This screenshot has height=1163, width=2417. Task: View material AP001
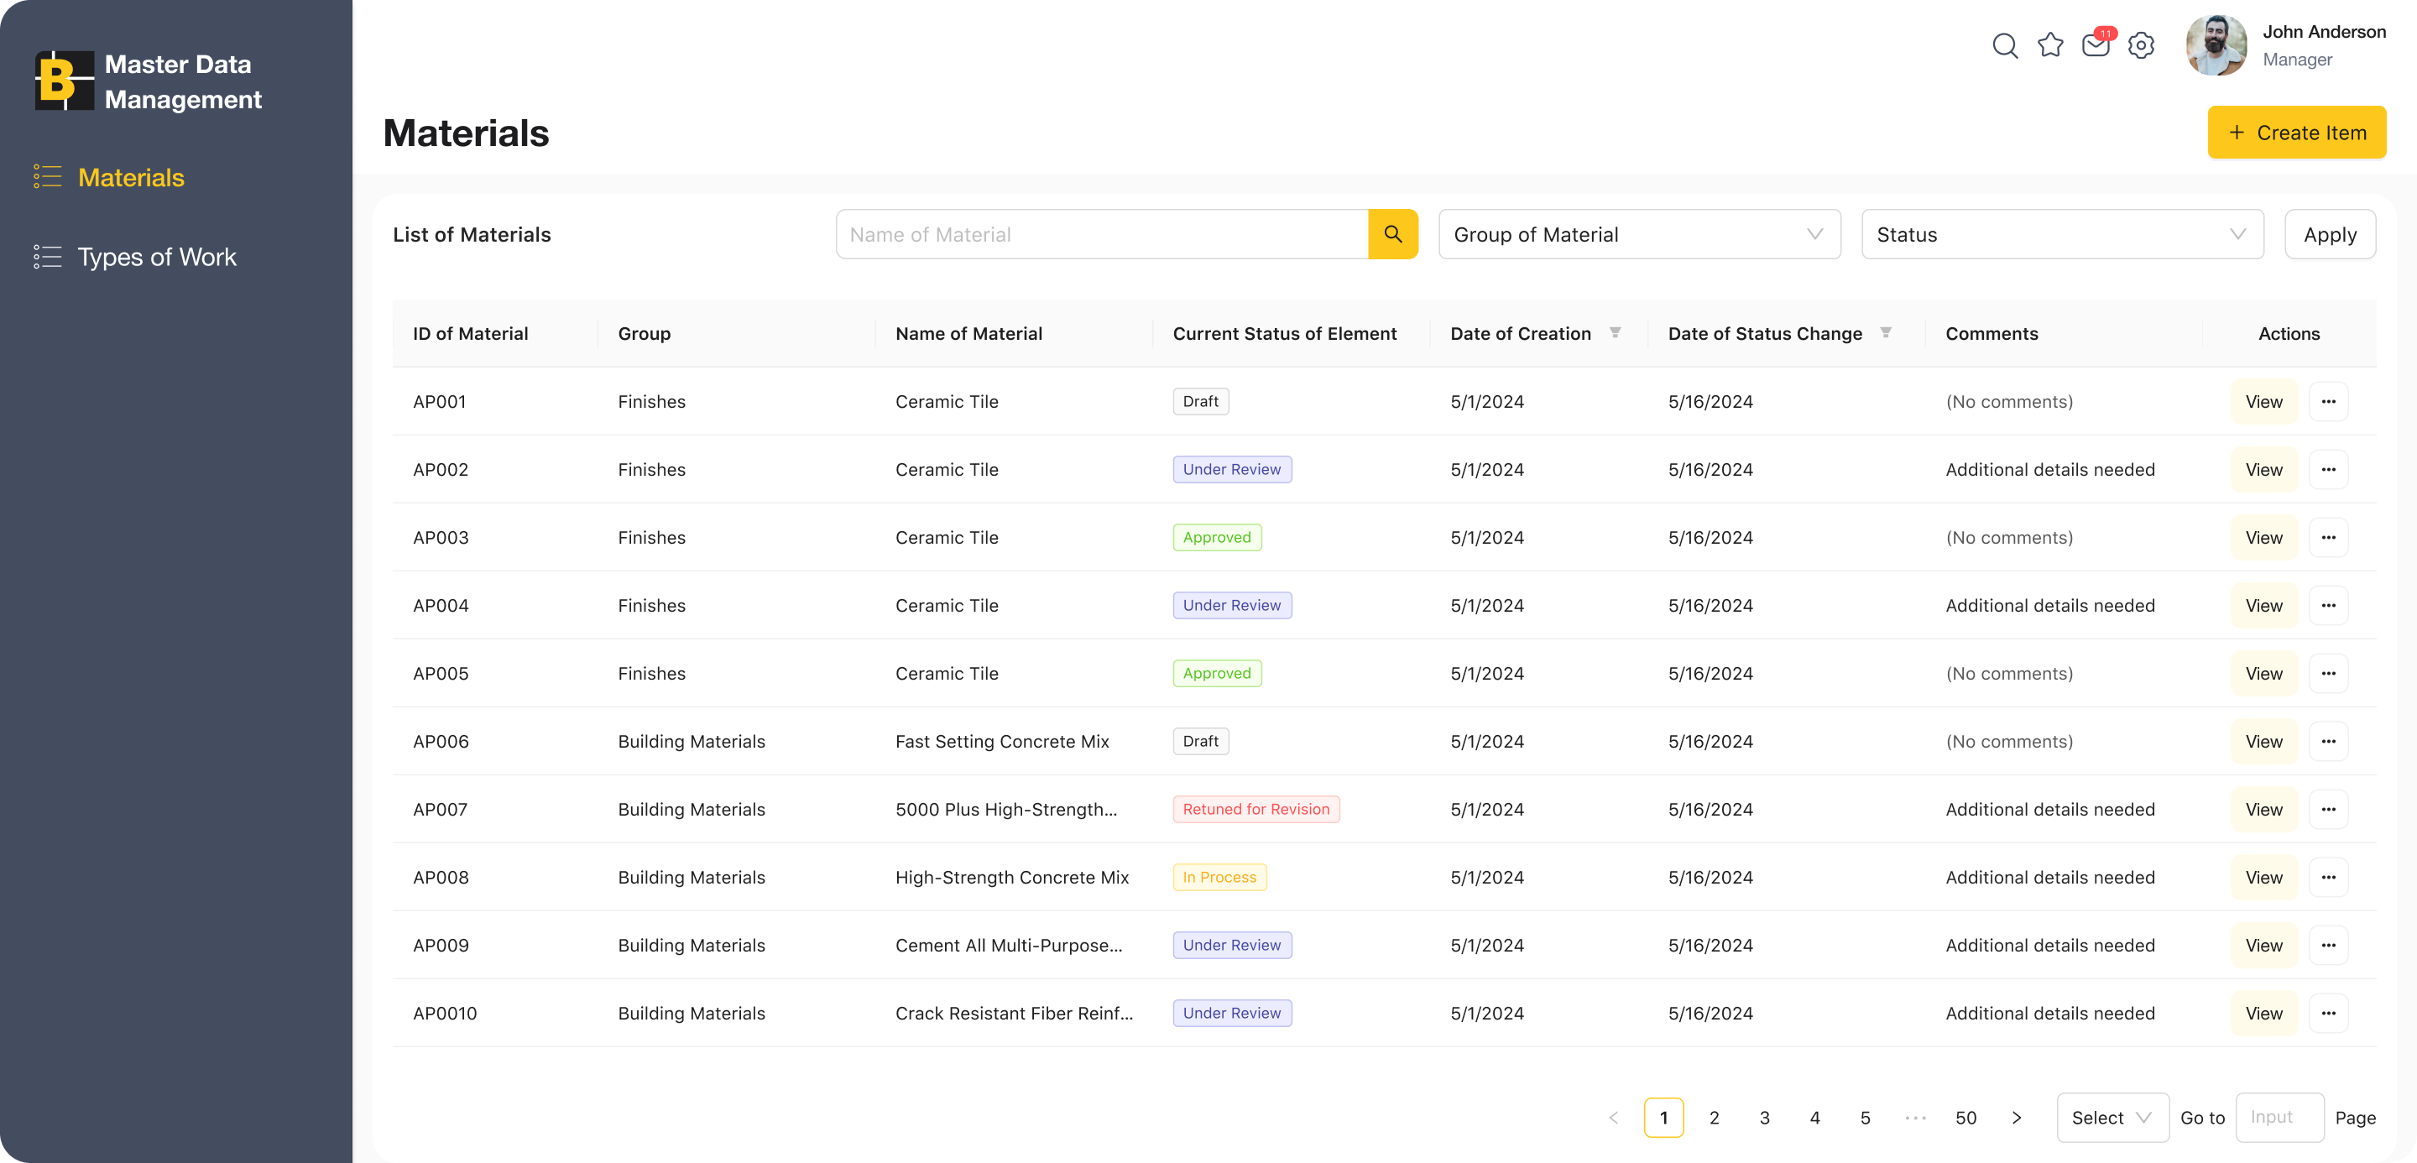point(2263,401)
